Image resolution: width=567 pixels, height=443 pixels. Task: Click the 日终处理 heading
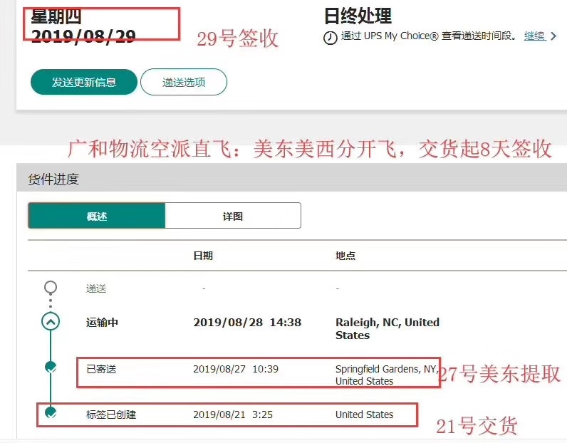point(357,16)
